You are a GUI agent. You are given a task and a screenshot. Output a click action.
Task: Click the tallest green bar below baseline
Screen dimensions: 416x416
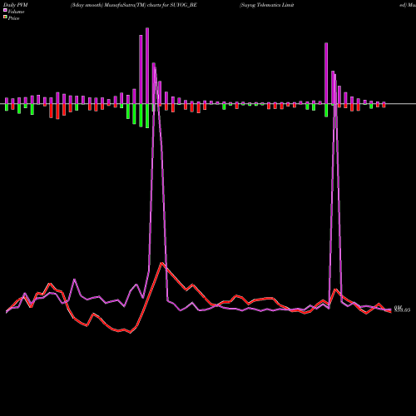click(x=147, y=116)
